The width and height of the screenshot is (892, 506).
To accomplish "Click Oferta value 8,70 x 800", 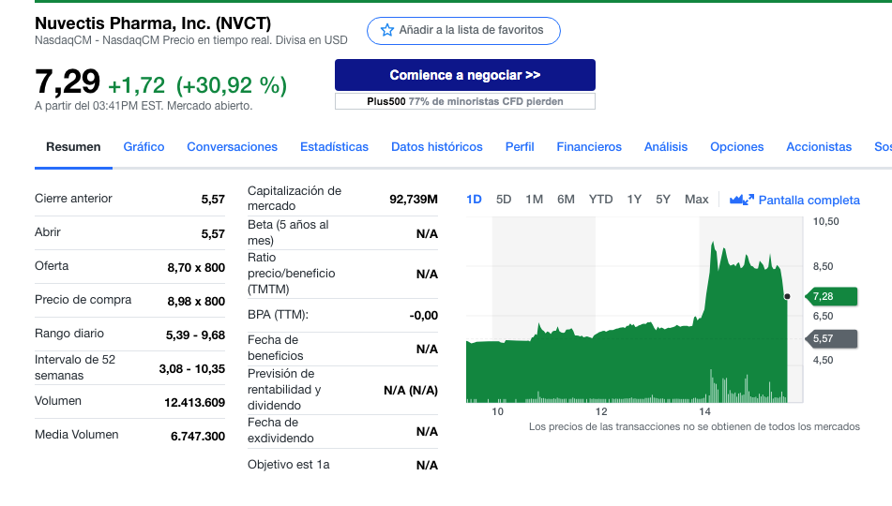I will tap(196, 268).
